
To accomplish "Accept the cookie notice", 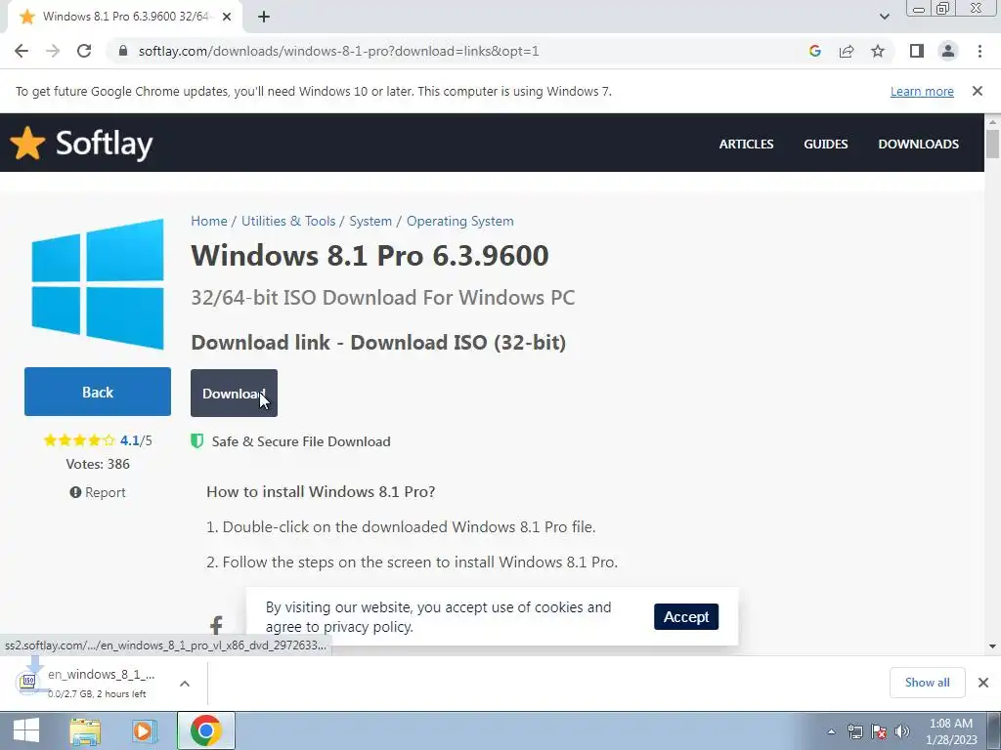I will 686,617.
